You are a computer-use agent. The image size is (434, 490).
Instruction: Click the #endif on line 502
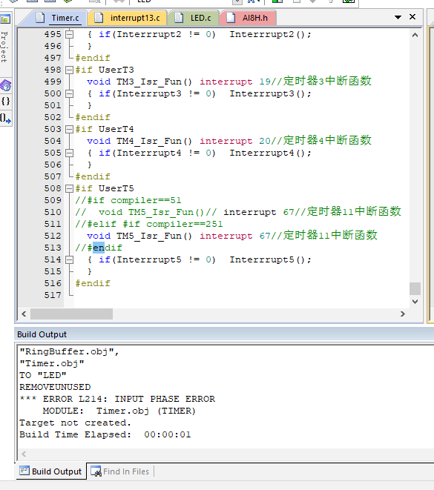click(x=93, y=117)
